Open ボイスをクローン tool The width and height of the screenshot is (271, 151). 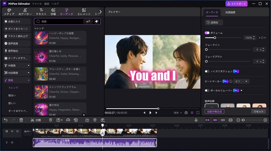17,29
